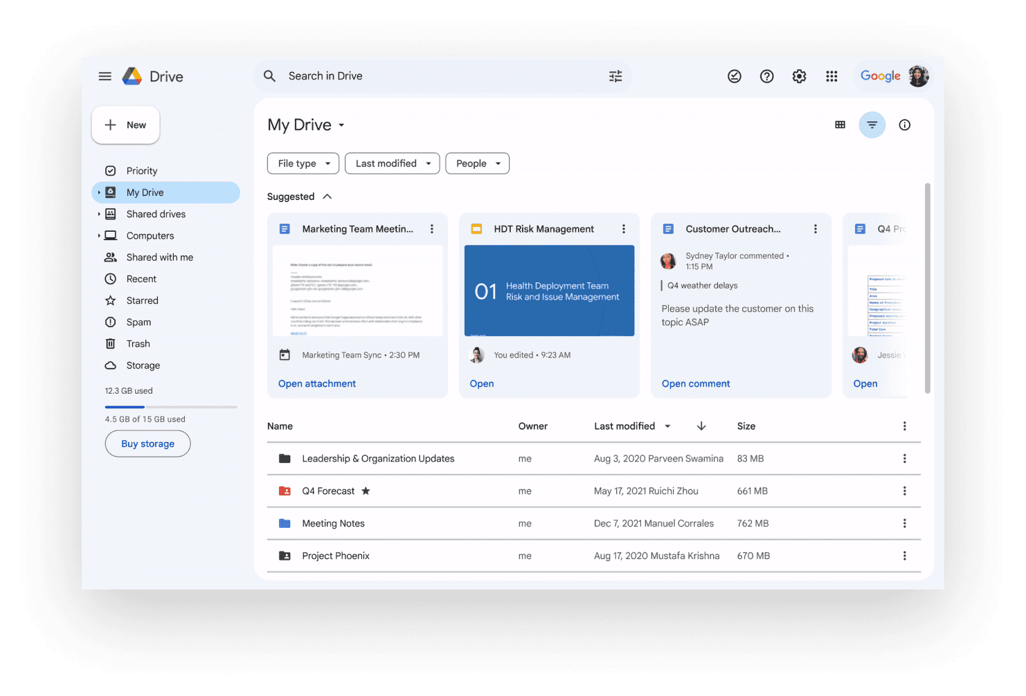Expand the Shared drives section arrow

point(99,214)
